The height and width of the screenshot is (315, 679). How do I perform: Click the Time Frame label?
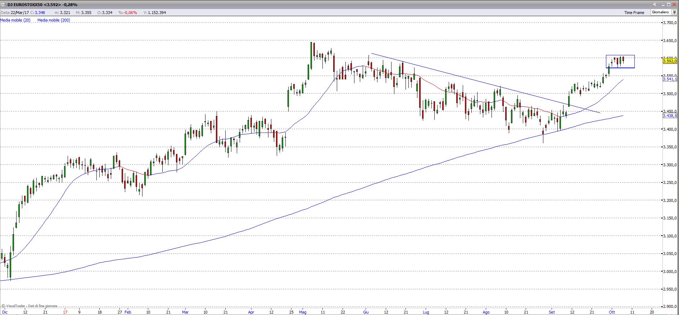(634, 13)
